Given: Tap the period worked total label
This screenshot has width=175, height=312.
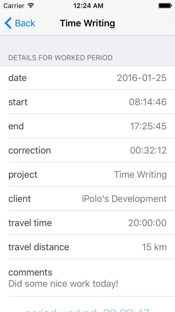Looking at the screenshot, I should [87, 310].
